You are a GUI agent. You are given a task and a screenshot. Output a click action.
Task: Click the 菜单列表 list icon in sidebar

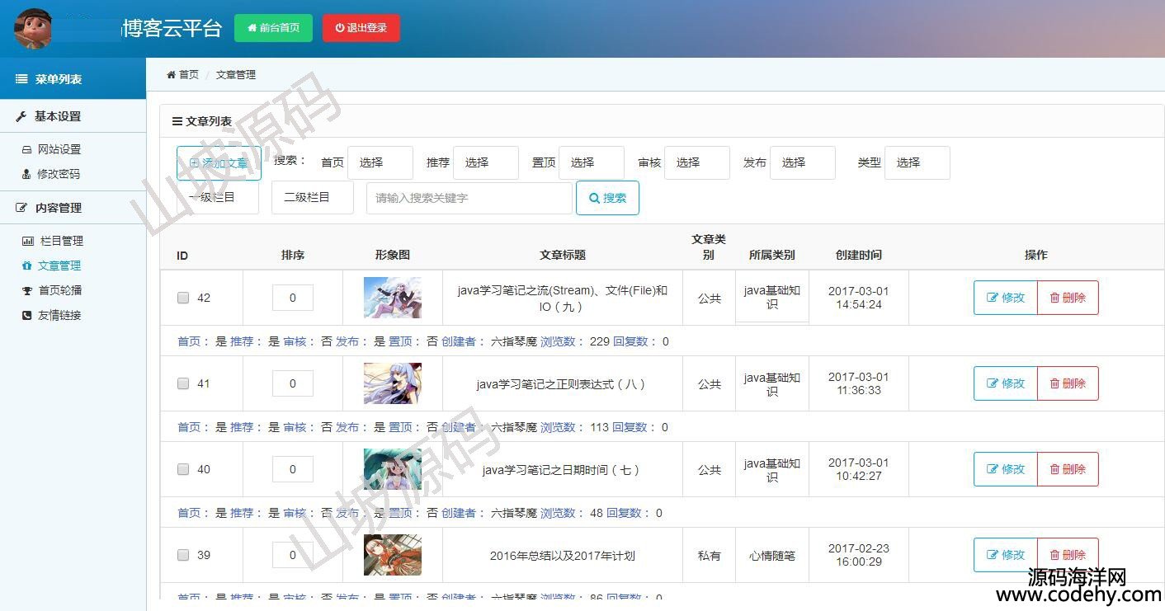click(21, 79)
